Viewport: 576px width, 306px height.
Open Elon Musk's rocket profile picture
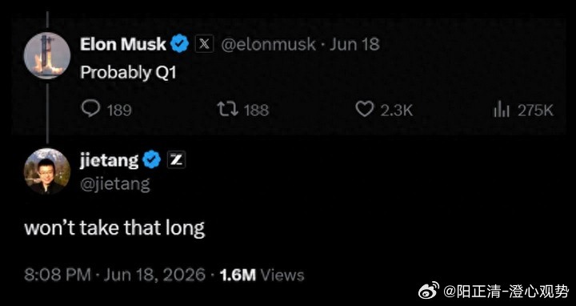tap(47, 55)
